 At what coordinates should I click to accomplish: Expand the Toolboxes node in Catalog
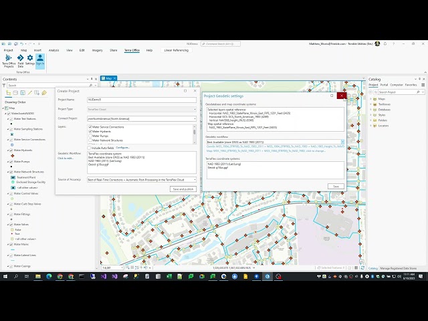coord(370,104)
